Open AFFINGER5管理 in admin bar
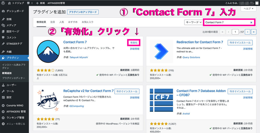Screen dimensions: 260x133 click(56, 3)
